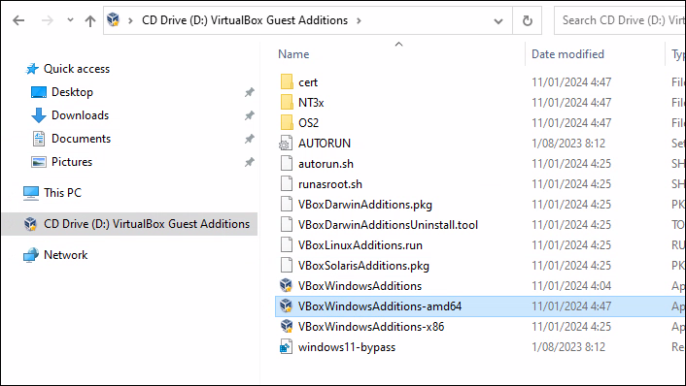Expand chevron after VirtualBox Guest Additions path

click(359, 20)
